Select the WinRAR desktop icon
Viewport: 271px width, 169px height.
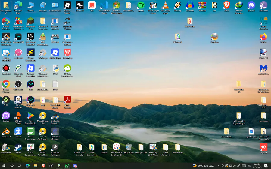(202, 7)
